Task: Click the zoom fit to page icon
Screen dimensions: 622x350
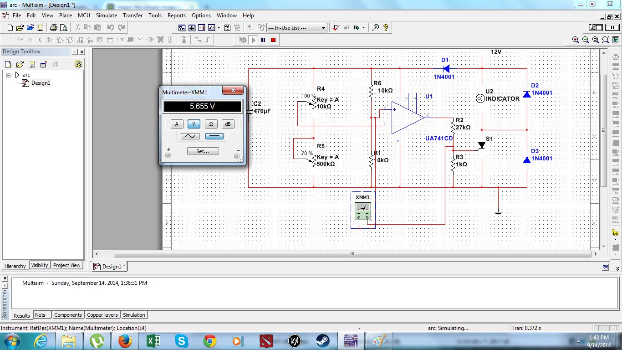Action: 606,40
